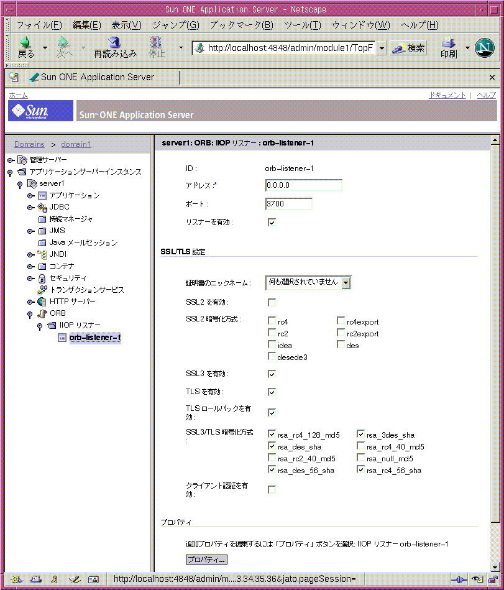Click the ORB node icon
504x590 pixels.
[42, 313]
